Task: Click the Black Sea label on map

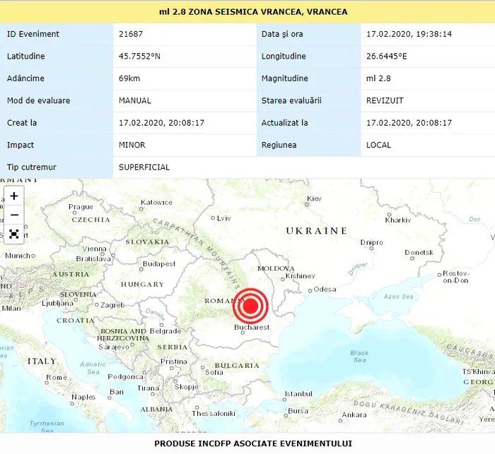Action: pos(359,357)
